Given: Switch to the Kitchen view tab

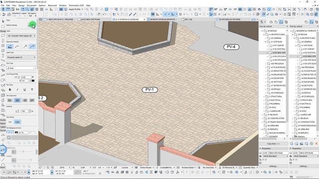Looking at the screenshot, I should 230,19.
